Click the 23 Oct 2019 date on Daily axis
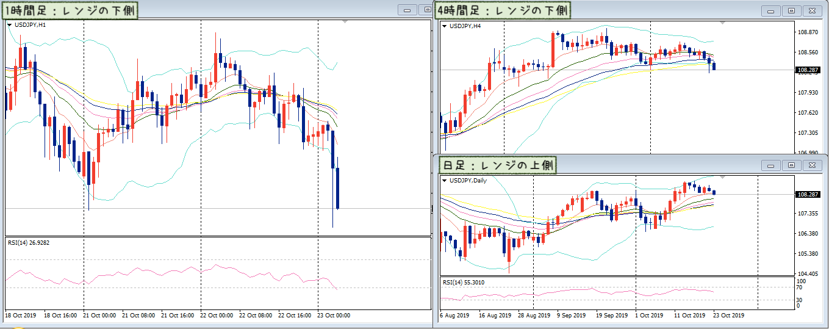The width and height of the screenshot is (829, 329). 728,316
